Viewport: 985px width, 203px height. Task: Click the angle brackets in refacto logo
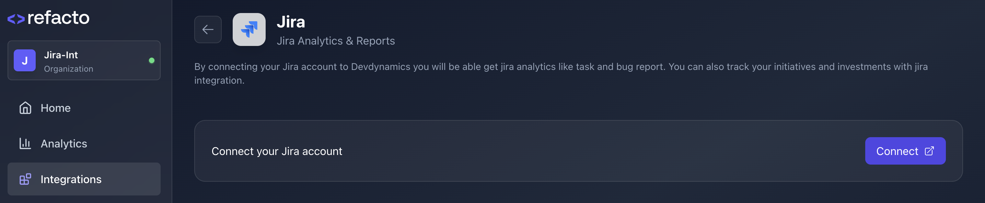[x=16, y=17]
